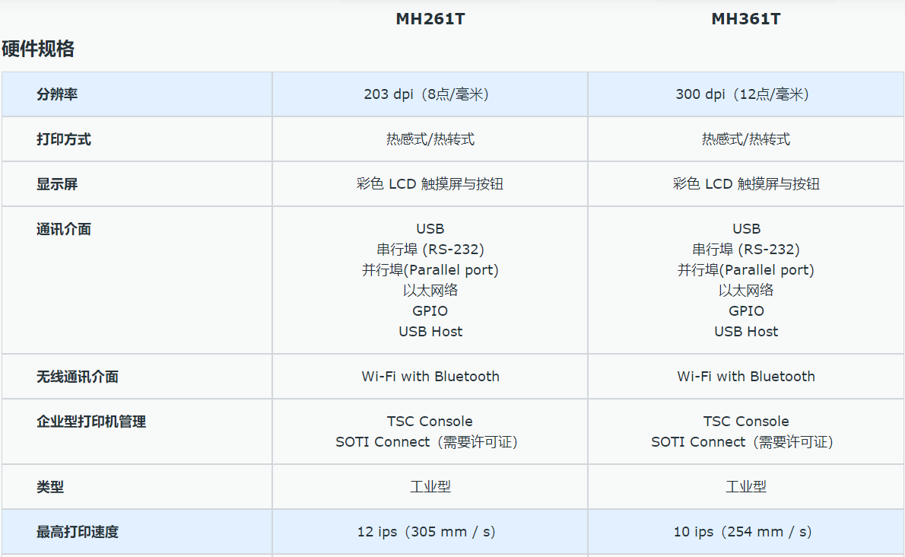This screenshot has height=557, width=905.
Task: Select the 203 dpi resolution cell
Action: [430, 94]
